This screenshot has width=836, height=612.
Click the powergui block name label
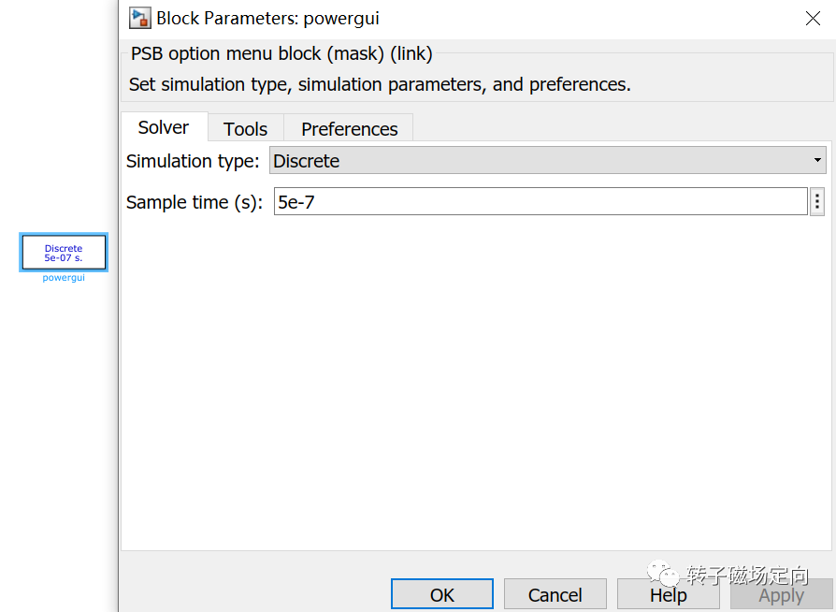pos(64,277)
